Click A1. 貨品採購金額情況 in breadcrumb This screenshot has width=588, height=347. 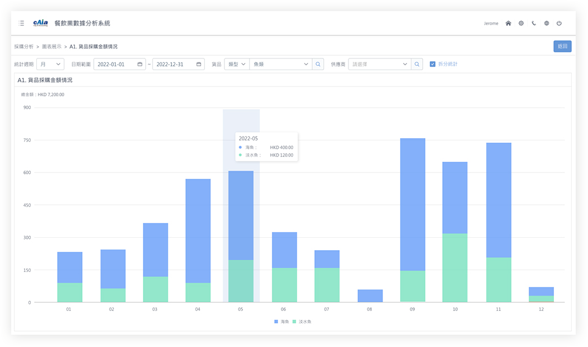93,47
